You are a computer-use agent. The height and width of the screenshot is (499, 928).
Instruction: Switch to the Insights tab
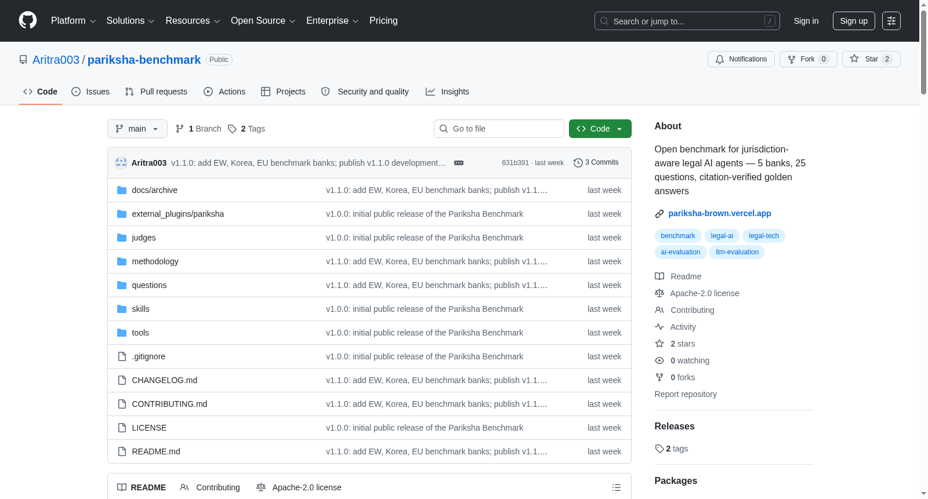point(447,92)
